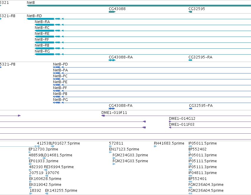Click the IP05011.5prime EST label
This screenshot has width=251, height=195.
click(203, 143)
